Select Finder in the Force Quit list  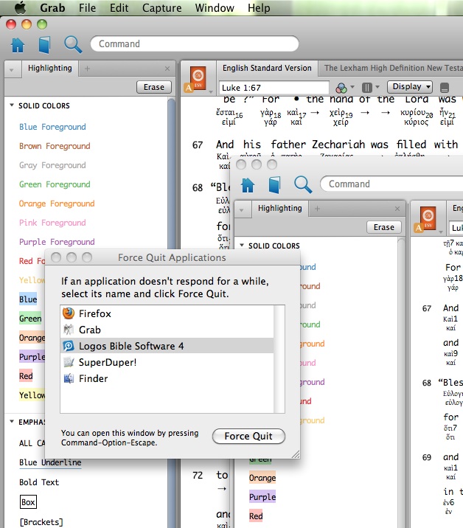(x=167, y=378)
